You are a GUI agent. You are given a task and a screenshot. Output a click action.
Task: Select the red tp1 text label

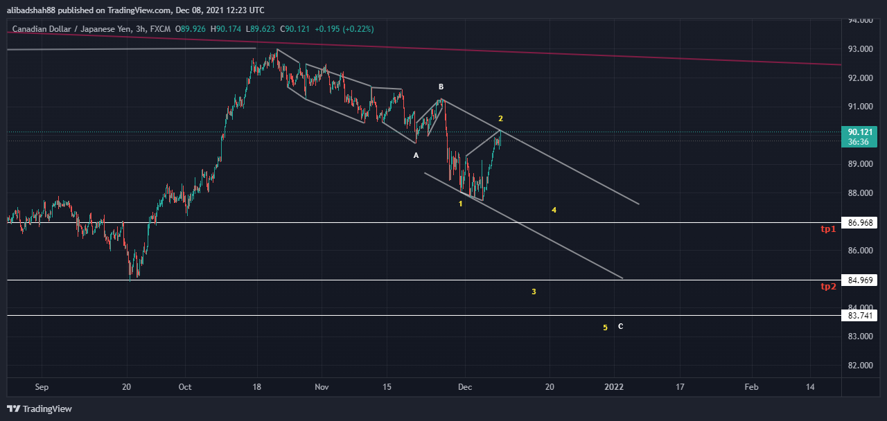(827, 229)
